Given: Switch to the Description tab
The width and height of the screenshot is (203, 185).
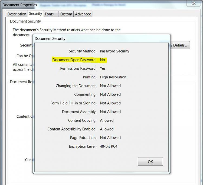Looking at the screenshot, I should [x=17, y=14].
